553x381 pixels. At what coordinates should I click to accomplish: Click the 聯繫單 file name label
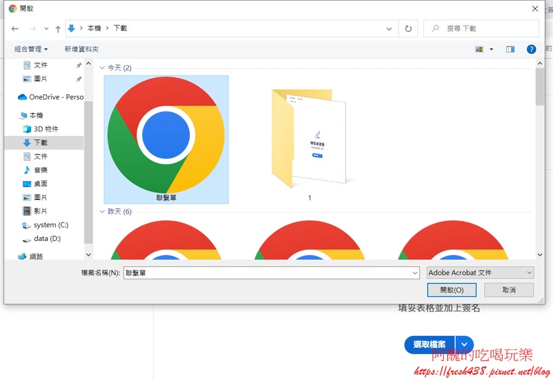point(166,198)
